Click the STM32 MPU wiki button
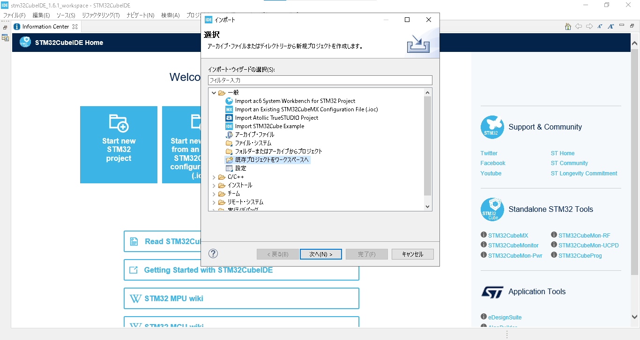Viewport: 640px width, 340px height. (x=241, y=298)
